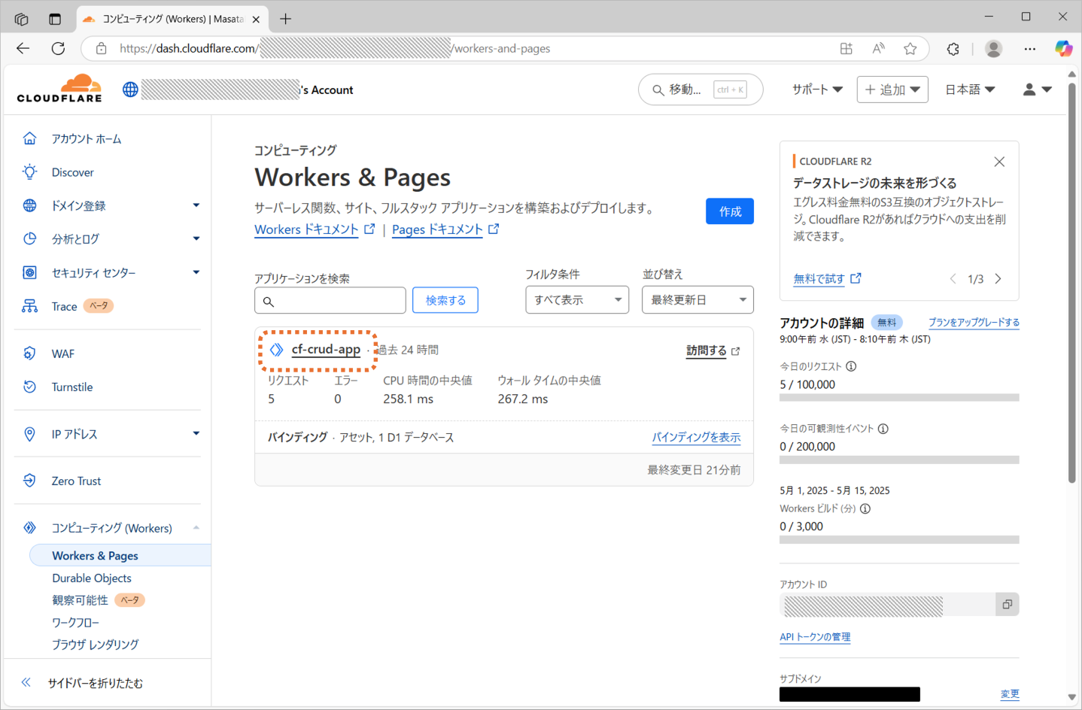Close the Cloudflare R2 promo card
1082x710 pixels.
[x=999, y=162]
